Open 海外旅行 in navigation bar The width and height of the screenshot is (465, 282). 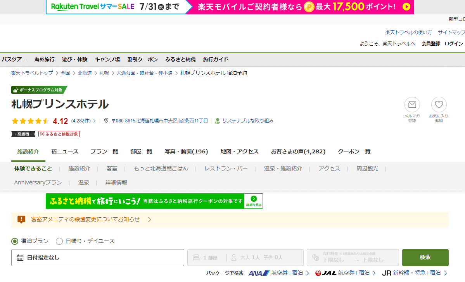click(45, 59)
